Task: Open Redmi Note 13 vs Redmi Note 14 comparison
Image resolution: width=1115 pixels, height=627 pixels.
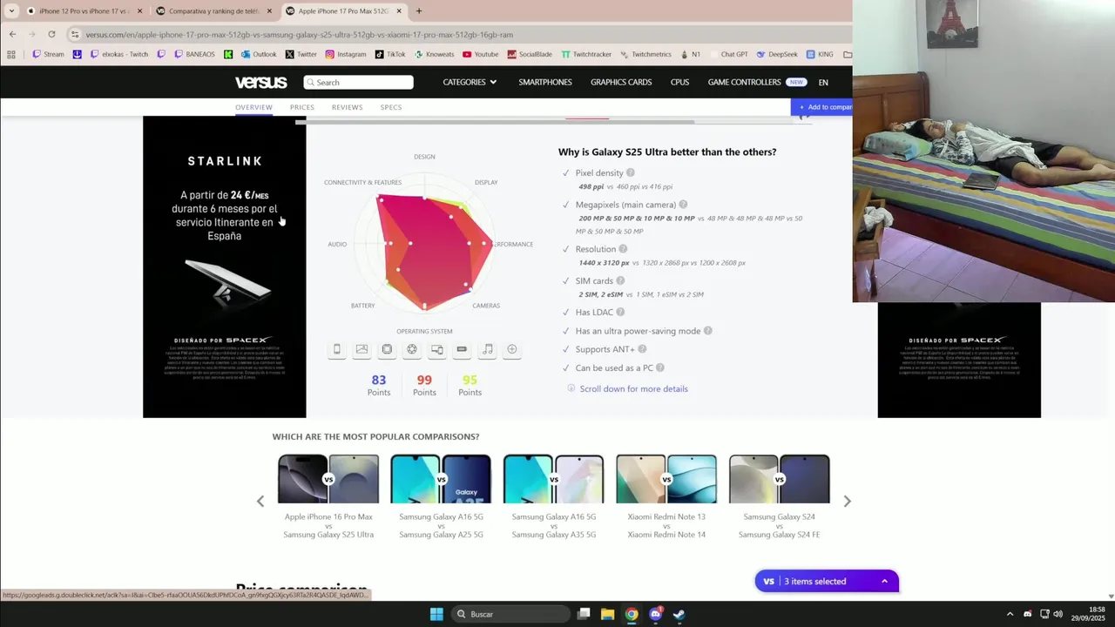Action: [666, 496]
